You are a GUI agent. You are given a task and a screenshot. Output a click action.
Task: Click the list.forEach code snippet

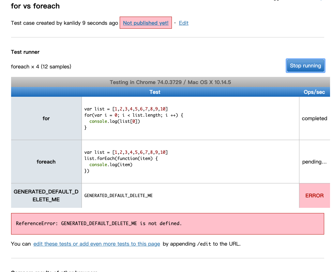[x=126, y=162]
